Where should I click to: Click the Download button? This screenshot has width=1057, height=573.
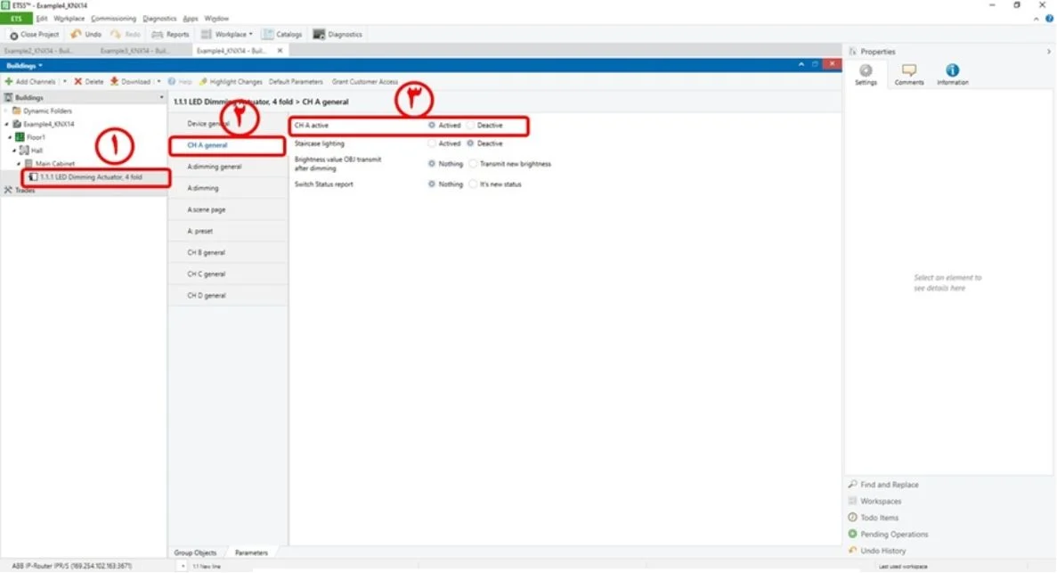pyautogui.click(x=131, y=82)
